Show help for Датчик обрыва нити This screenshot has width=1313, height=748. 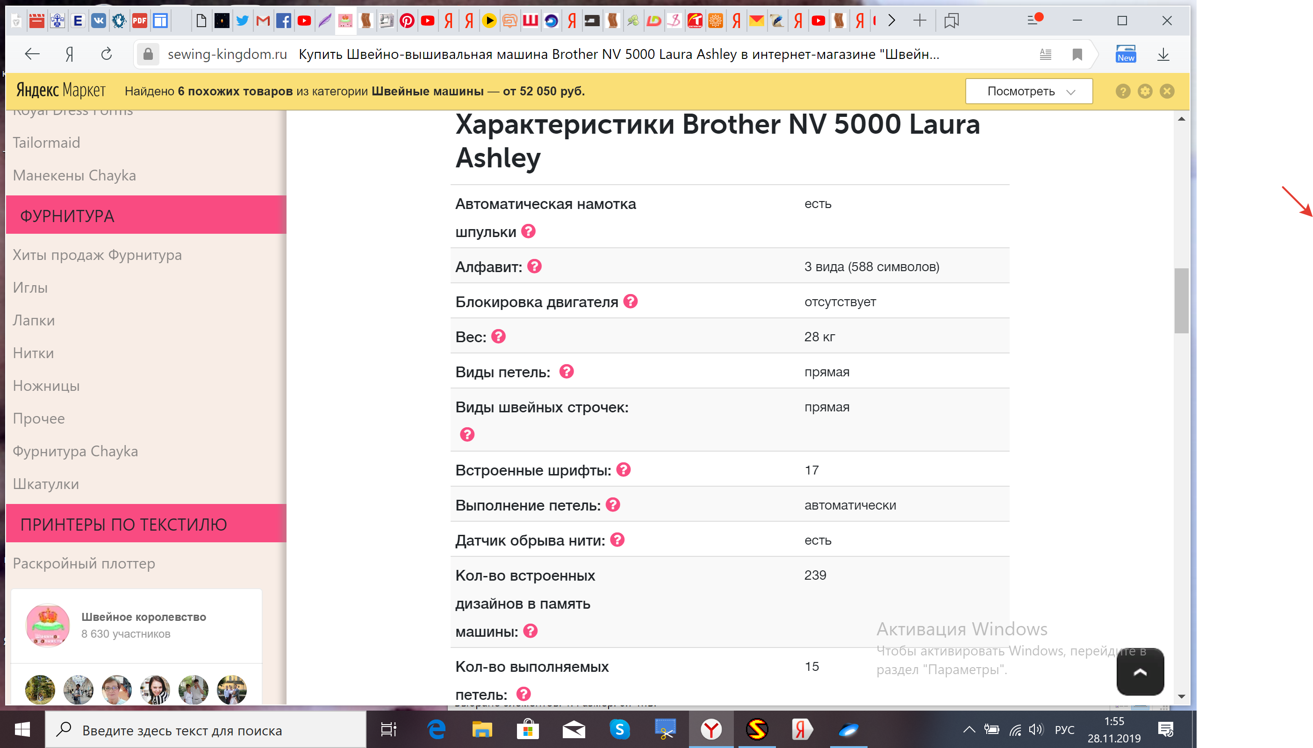click(617, 539)
